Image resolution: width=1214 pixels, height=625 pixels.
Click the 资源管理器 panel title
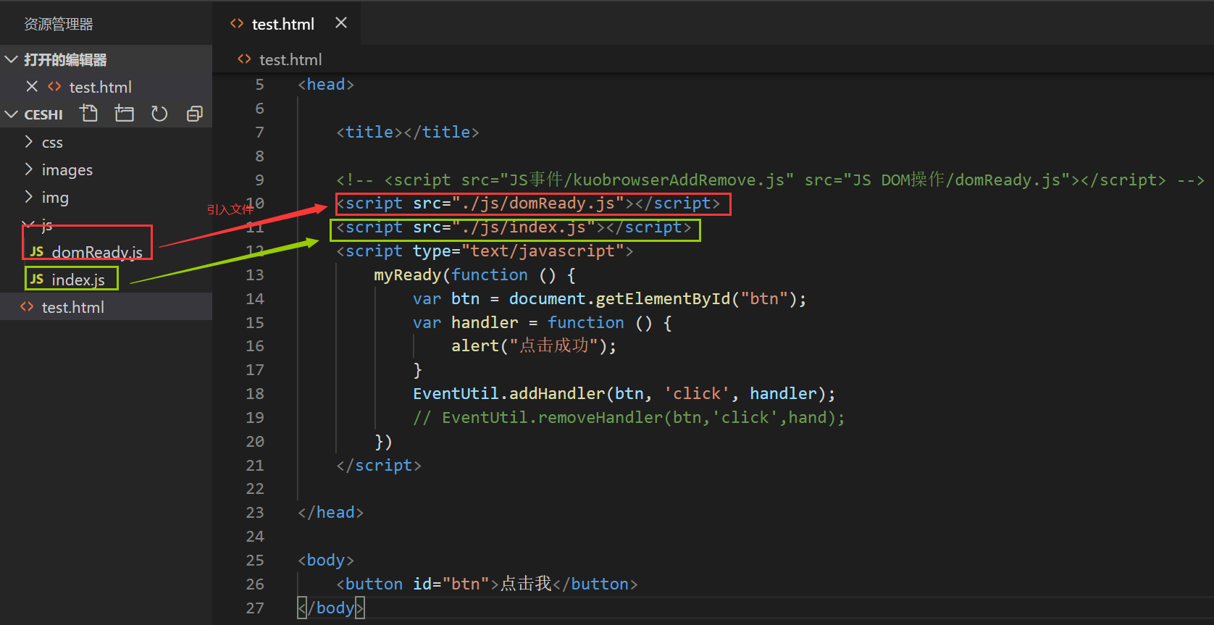59,24
